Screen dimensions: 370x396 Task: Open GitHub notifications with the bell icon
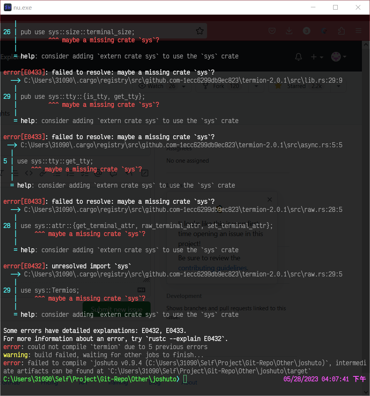tap(299, 57)
